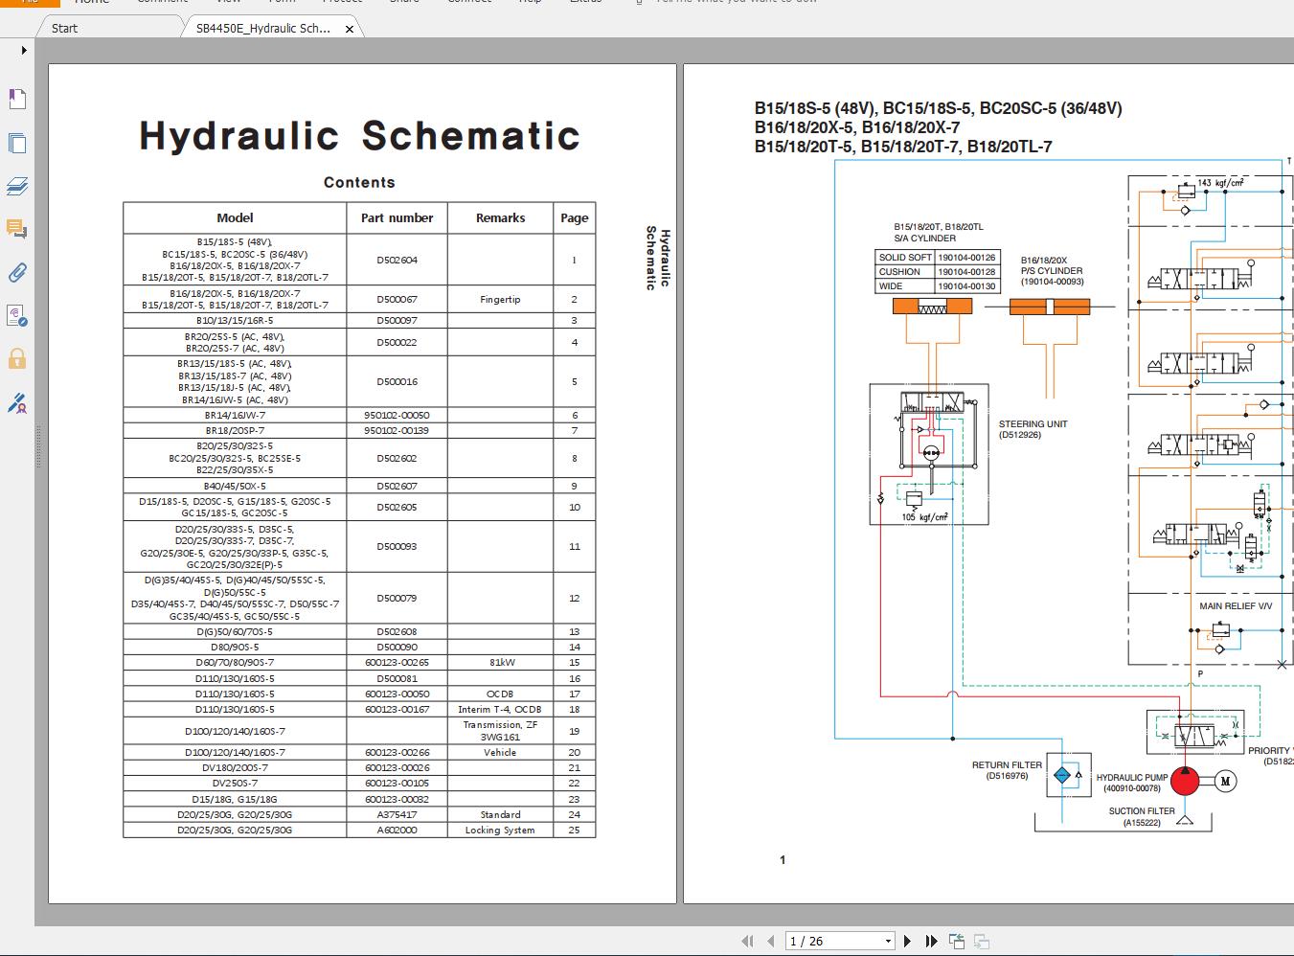Image resolution: width=1294 pixels, height=956 pixels.
Task: Click part number D500022
Action: [397, 342]
